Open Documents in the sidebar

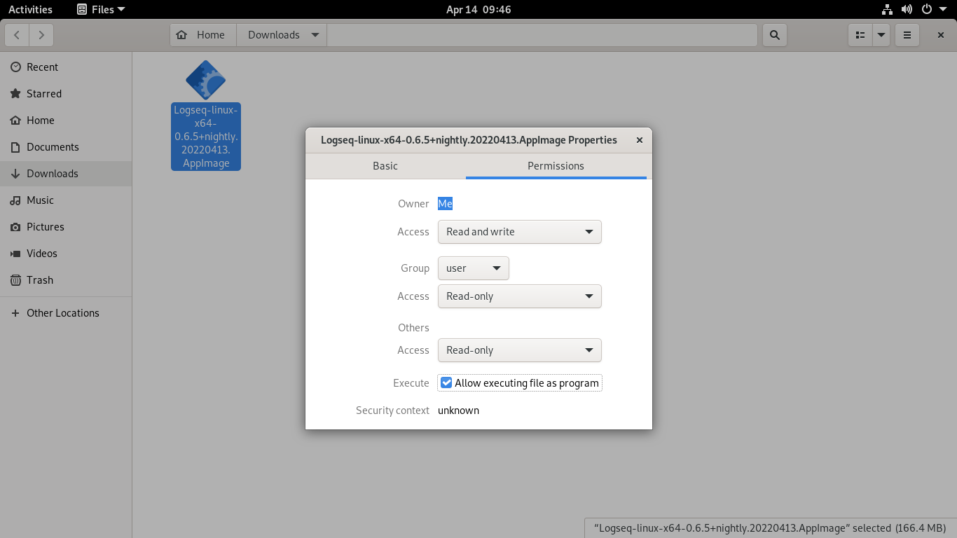click(66, 147)
